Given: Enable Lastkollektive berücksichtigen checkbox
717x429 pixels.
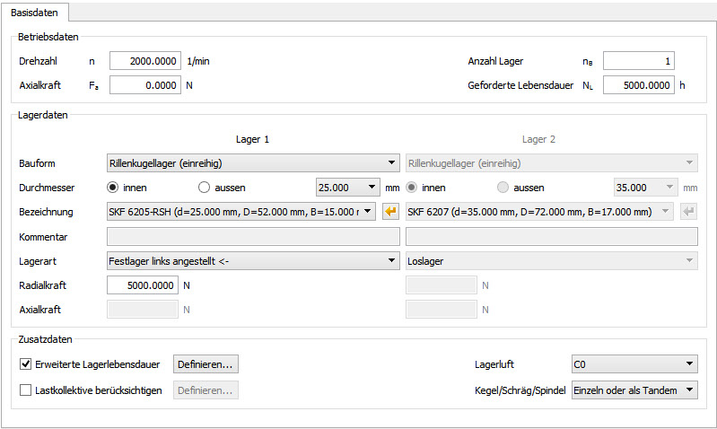Looking at the screenshot, I should pos(25,390).
